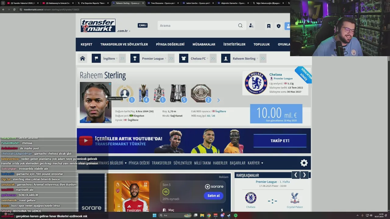Screen dimensions: 390x219
Task: Open MÜSABAKALAR menu
Action: (x=204, y=44)
